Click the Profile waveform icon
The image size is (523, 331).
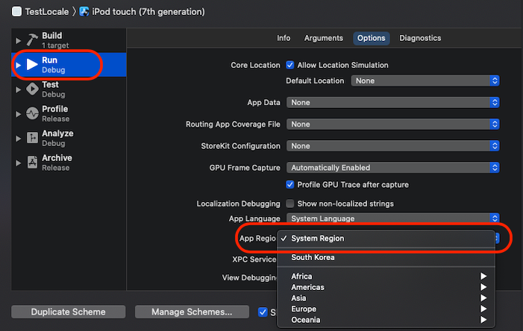tap(32, 113)
